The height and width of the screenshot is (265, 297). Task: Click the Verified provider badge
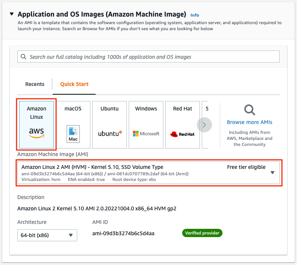(202, 233)
